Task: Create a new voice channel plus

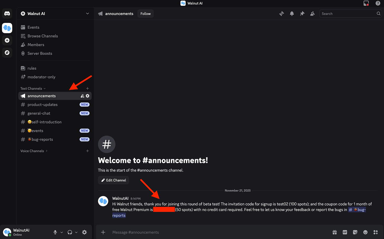Action: pos(88,151)
